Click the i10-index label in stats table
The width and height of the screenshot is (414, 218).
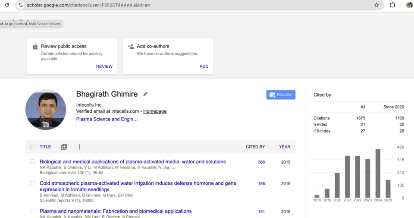322,131
